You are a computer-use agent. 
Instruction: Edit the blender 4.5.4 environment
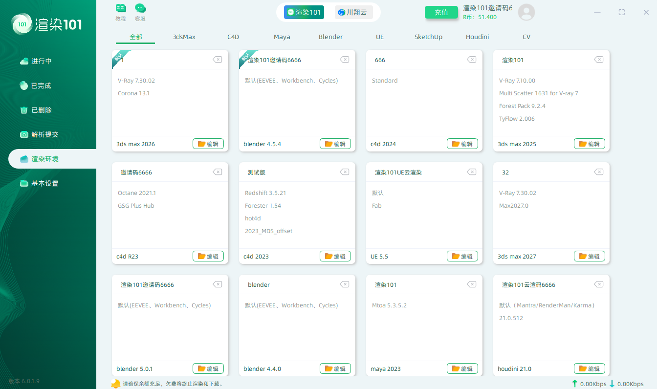(335, 144)
